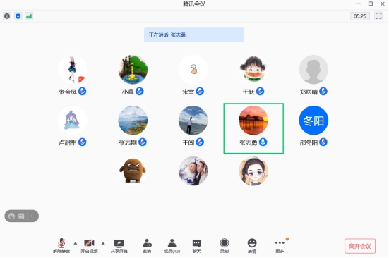Click muted mic icon beside 小草
Screen dimensions: 389x258
[139, 92]
